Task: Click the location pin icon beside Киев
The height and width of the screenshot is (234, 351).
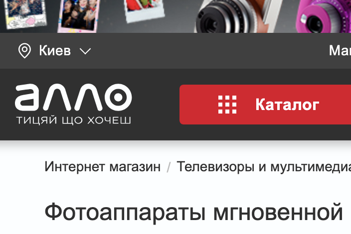Action: [24, 51]
